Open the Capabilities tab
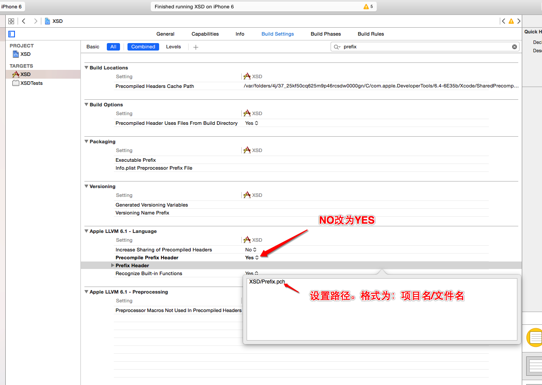 205,34
